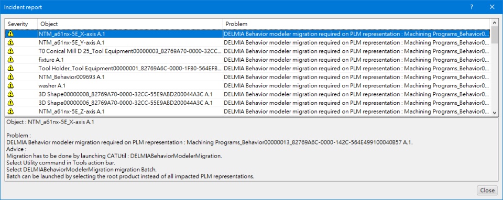Click 'Object : NTM_a61nx-5E_X-axis A.1' detail line
Screen dimensions: 503x200
coord(50,122)
